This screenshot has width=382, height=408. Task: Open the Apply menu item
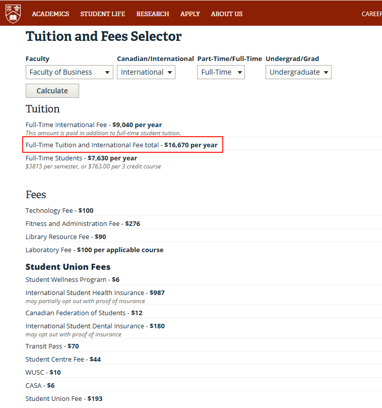190,14
